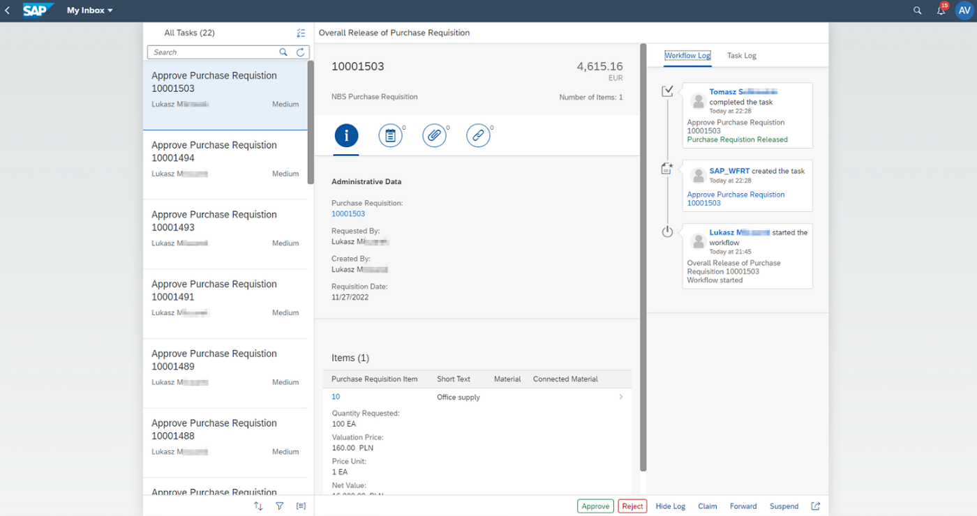
Task: Select the Information tab icon
Action: [347, 135]
